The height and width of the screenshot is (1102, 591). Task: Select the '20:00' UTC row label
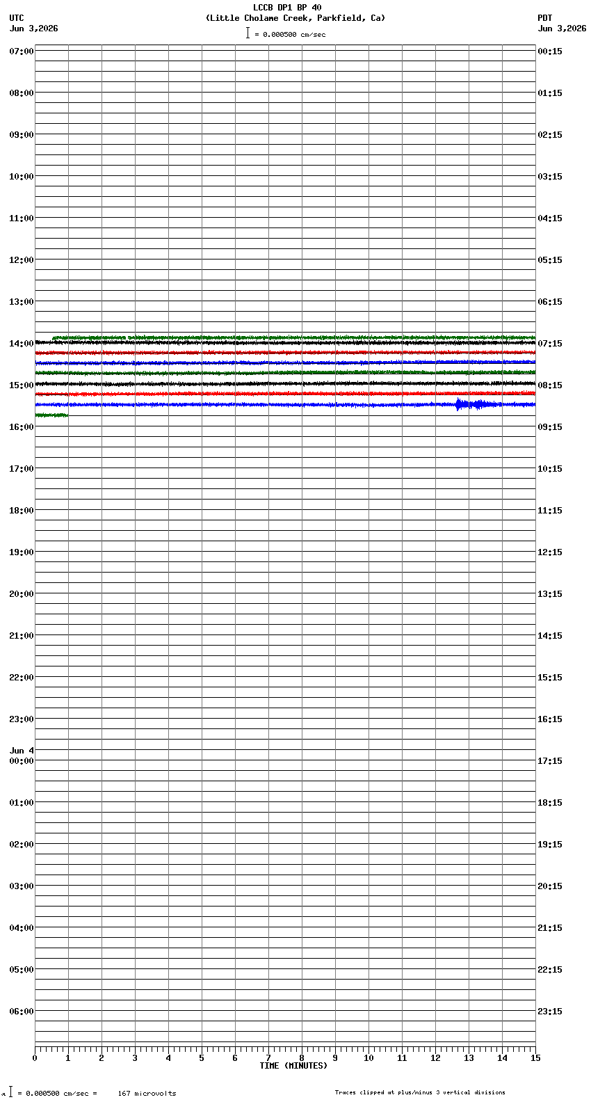[x=22, y=594]
